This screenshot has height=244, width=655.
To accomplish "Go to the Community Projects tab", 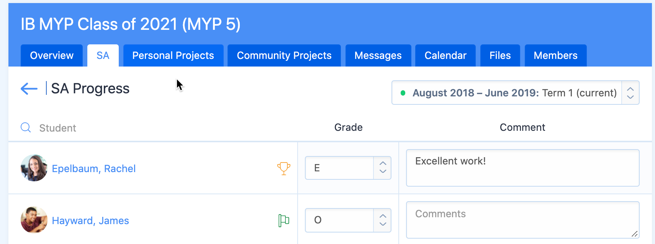I will coord(284,55).
